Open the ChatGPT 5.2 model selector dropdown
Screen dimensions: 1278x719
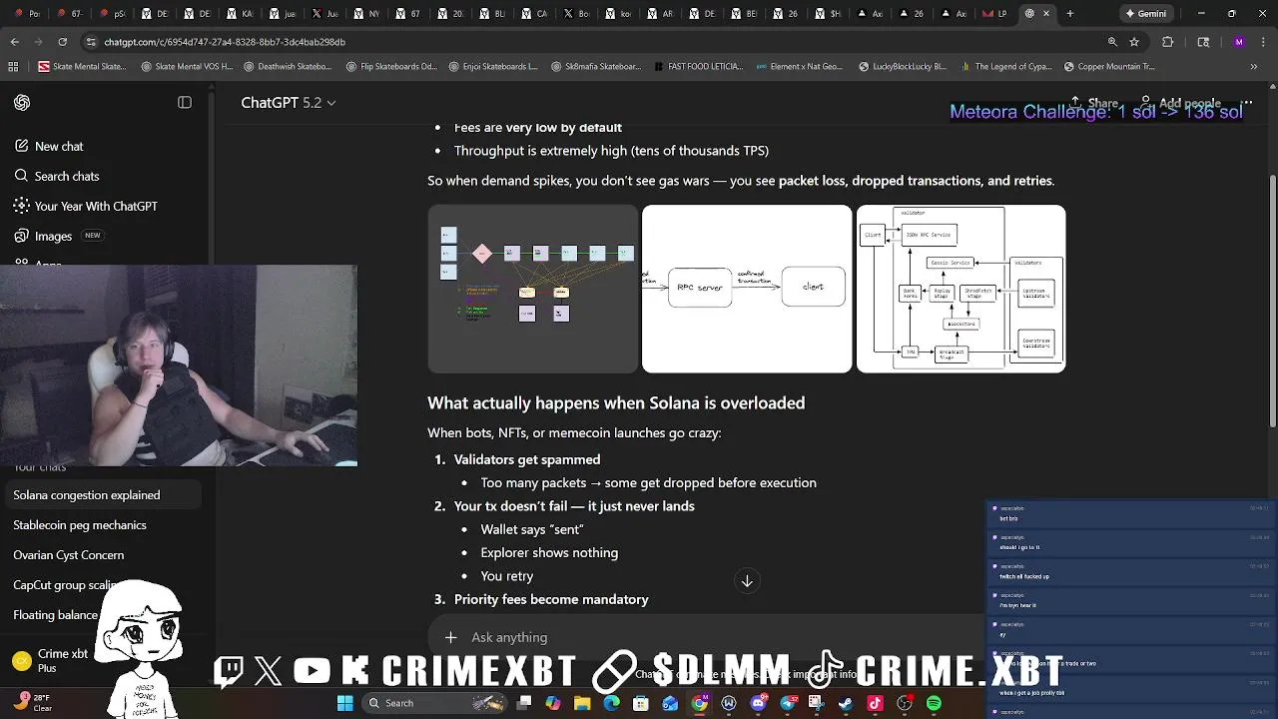[289, 103]
